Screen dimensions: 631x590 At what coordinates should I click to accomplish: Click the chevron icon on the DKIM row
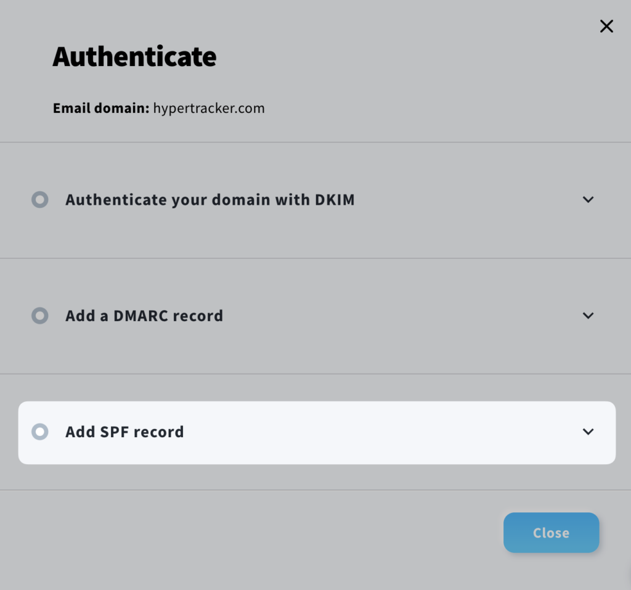point(588,200)
